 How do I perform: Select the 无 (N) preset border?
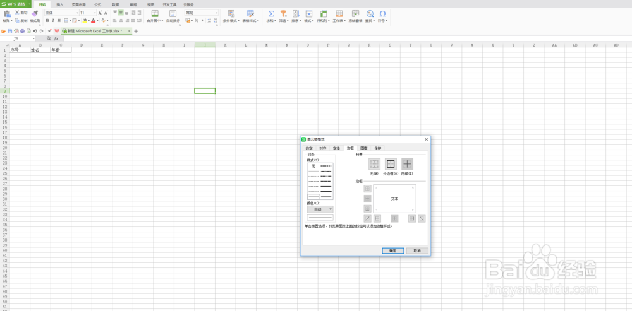374,164
